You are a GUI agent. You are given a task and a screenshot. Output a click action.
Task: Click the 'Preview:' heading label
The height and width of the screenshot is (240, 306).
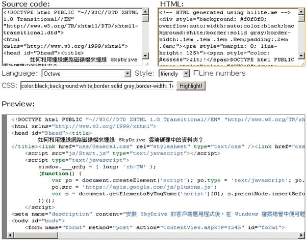18,104
